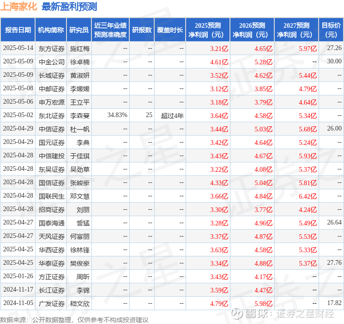Click the 最新盈利预测 heading
Viewport: 344px width, 324px height.
click(69, 6)
